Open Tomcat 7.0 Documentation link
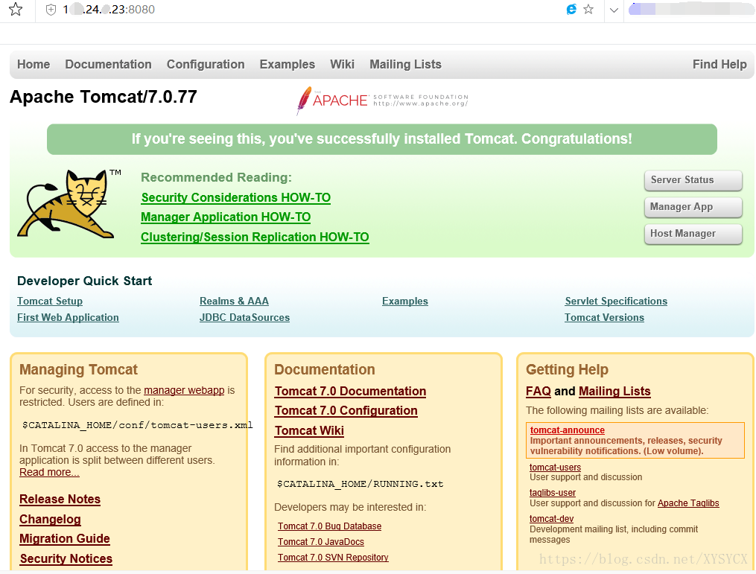This screenshot has width=756, height=574. 350,392
